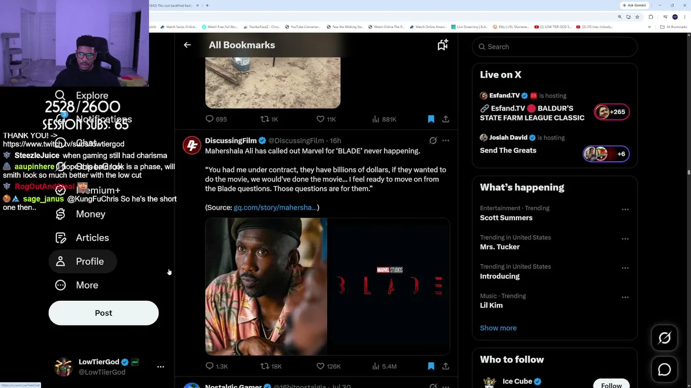Open the LowTierGod account switcher

(x=109, y=367)
